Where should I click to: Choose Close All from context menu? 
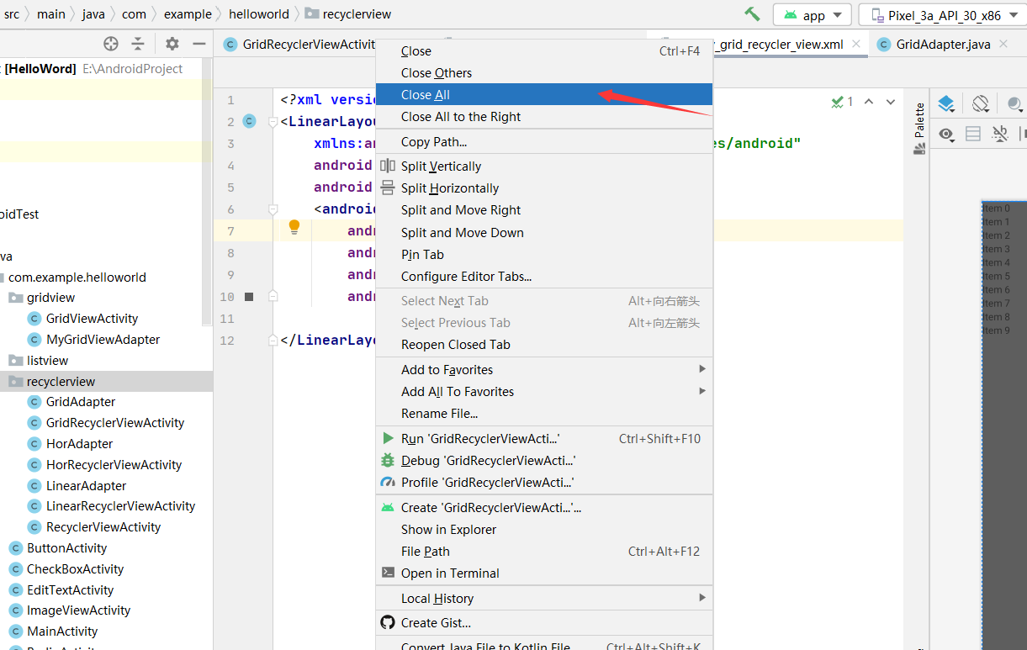(x=426, y=95)
